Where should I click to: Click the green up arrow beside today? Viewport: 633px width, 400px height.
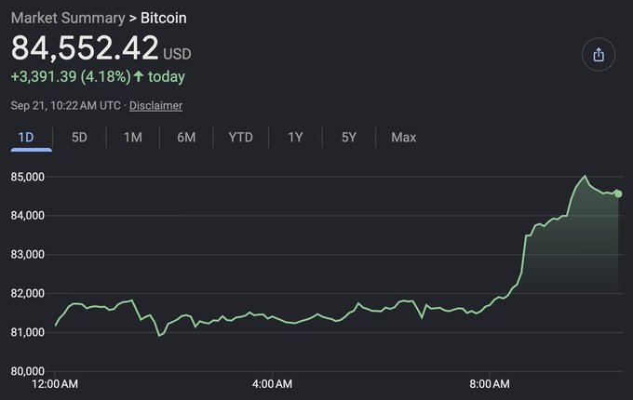pos(139,75)
